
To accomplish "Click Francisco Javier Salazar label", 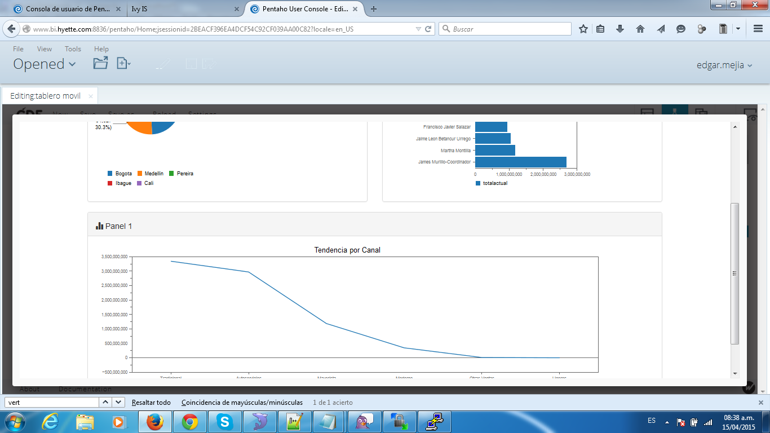I will point(447,127).
